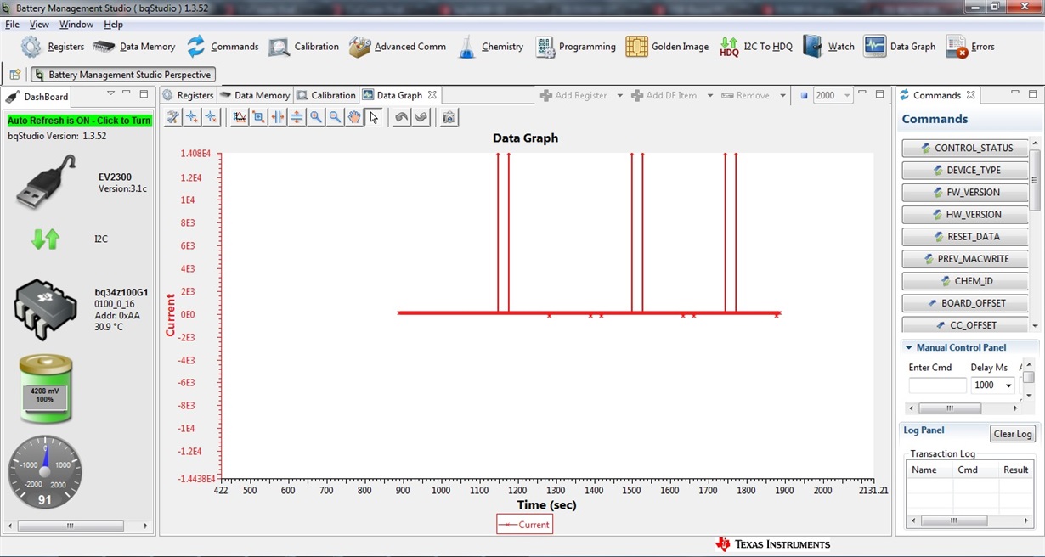Viewport: 1045px width, 557px height.
Task: Select the panning hand tool
Action: click(x=354, y=117)
